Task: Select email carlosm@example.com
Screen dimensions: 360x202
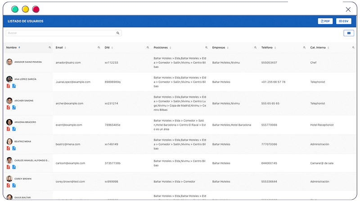Action: click(x=70, y=163)
